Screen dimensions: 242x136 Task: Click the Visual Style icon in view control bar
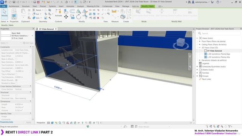coord(52,123)
